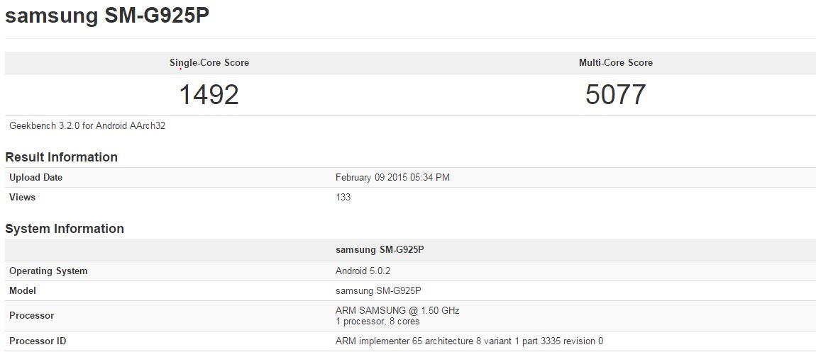Select the Upload Date row label
The image size is (816, 352).
[x=36, y=178]
